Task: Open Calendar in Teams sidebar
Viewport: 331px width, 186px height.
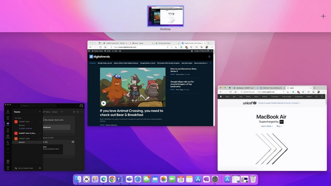Action: (8, 137)
